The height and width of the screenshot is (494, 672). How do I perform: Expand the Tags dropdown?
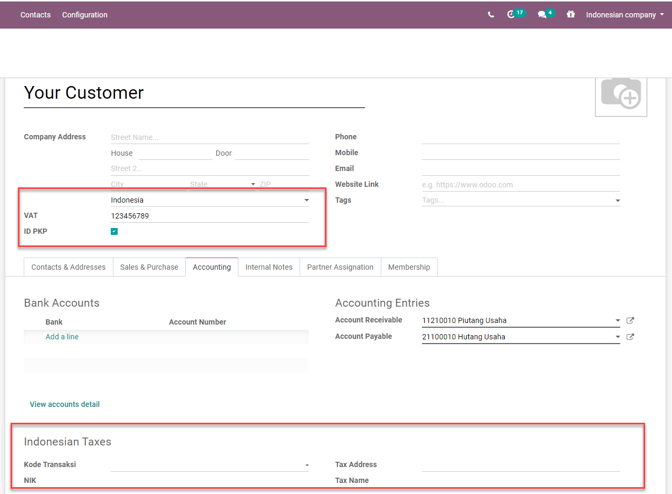click(618, 201)
